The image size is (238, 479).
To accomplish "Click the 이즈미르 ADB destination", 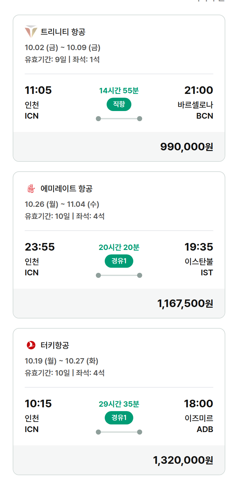I will coord(199,423).
